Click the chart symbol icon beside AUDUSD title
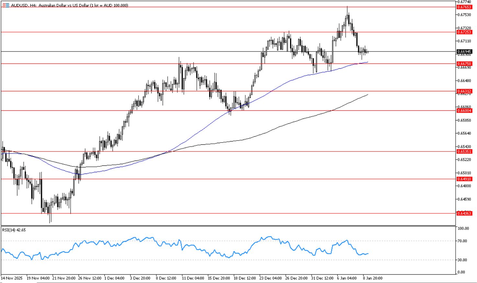Viewport: 477px width, 283px height. point(6,6)
